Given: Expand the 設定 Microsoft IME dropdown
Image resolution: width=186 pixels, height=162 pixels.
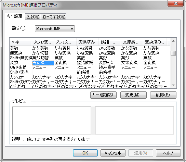Looking at the screenshot, I should 55,29.
